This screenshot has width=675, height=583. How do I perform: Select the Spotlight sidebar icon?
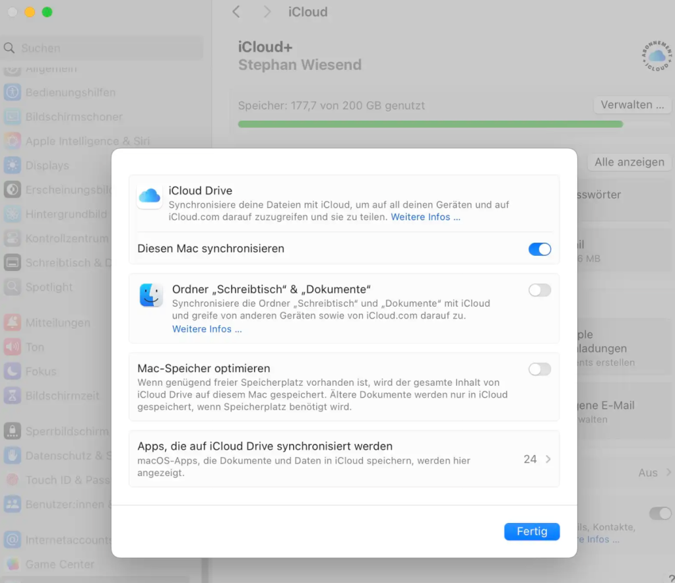[x=13, y=286]
